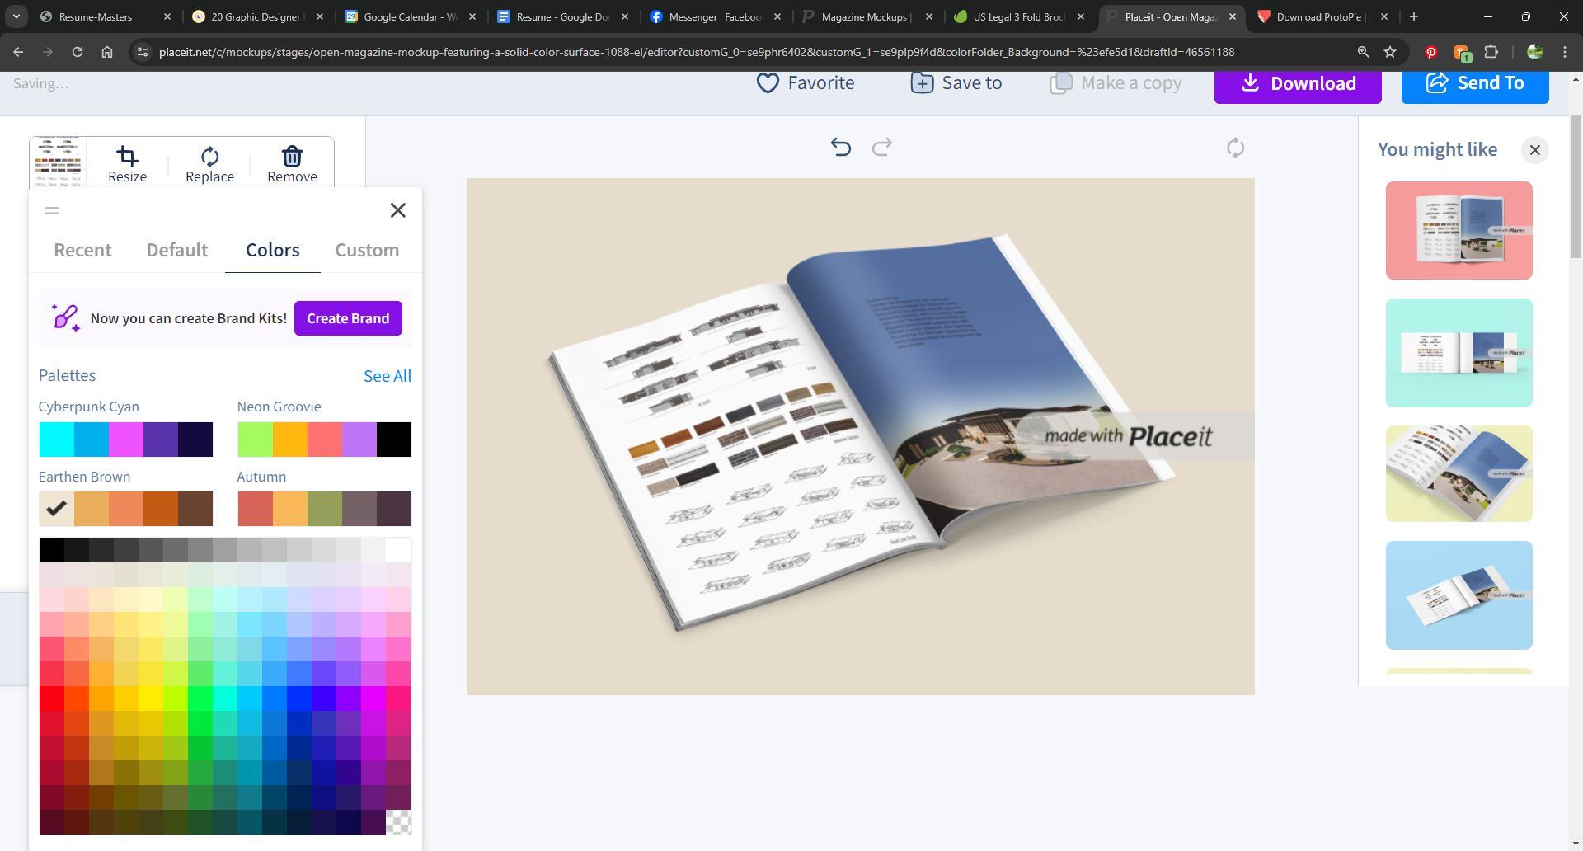Click the purple Download button
Image resolution: width=1583 pixels, height=851 pixels.
pyautogui.click(x=1298, y=83)
